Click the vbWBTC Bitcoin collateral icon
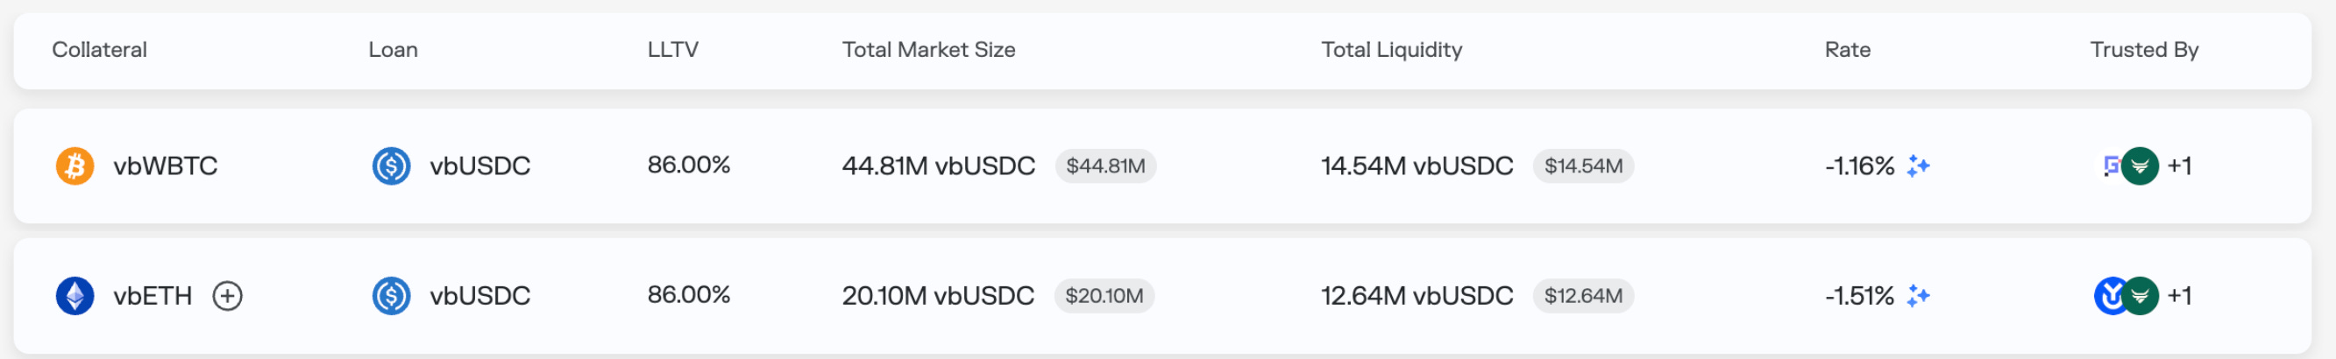The height and width of the screenshot is (359, 2336). tap(75, 165)
